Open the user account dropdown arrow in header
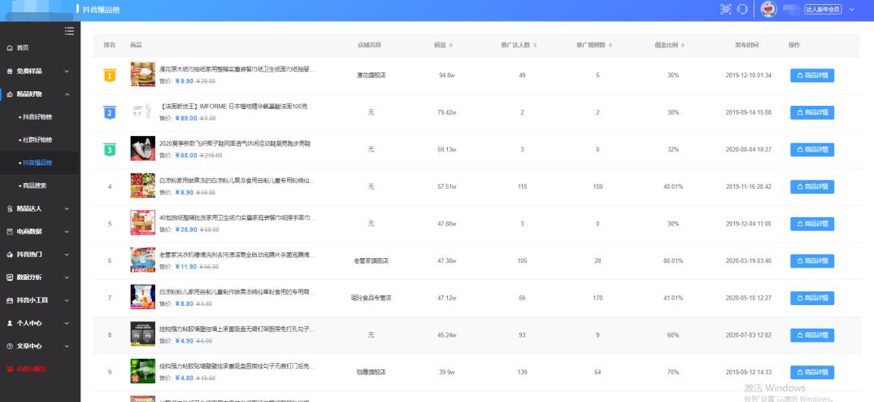Image resolution: width=874 pixels, height=402 pixels. 852,10
